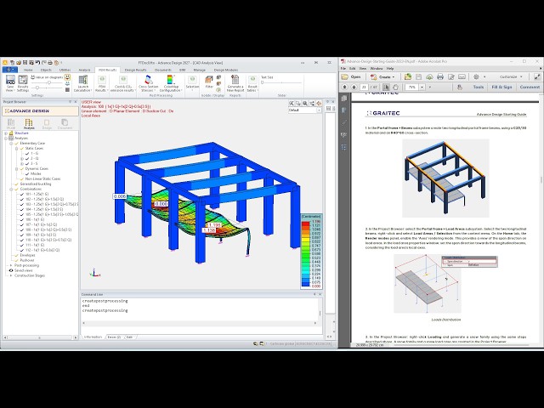This screenshot has width=544, height=408.
Task: Toggle combination 108 check mark
Action: click(x=22, y=229)
